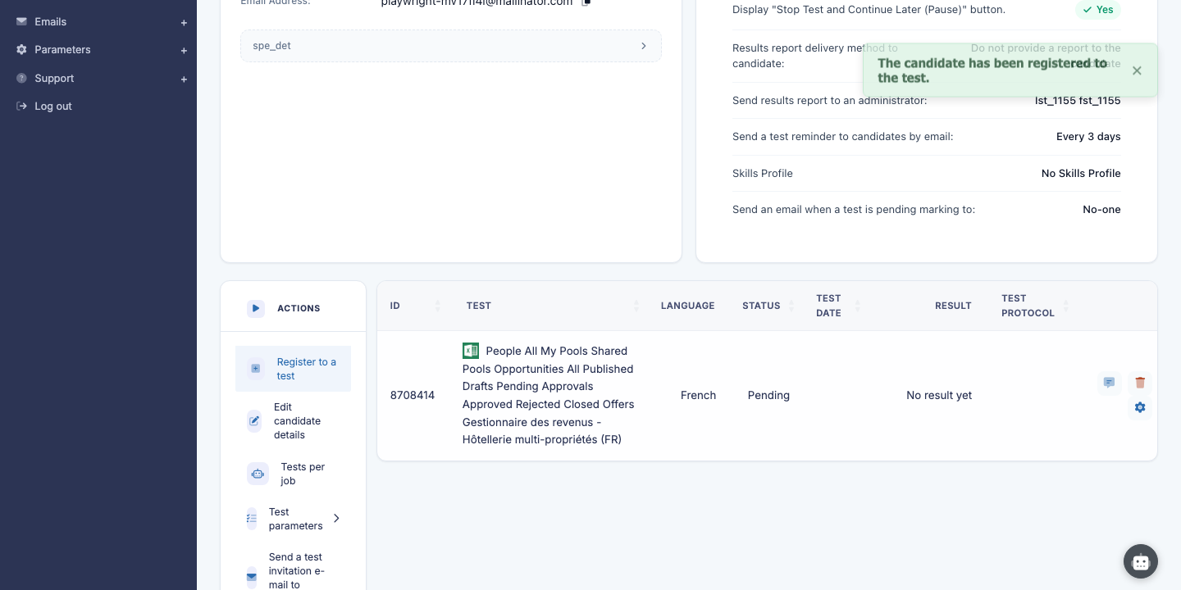Image resolution: width=1181 pixels, height=590 pixels.
Task: Click the Excel icon beside the test name
Action: 471,351
